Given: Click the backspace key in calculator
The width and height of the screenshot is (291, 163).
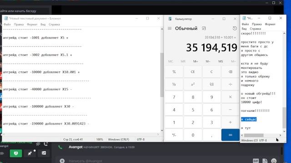Looking at the screenshot, I should click(x=231, y=72).
